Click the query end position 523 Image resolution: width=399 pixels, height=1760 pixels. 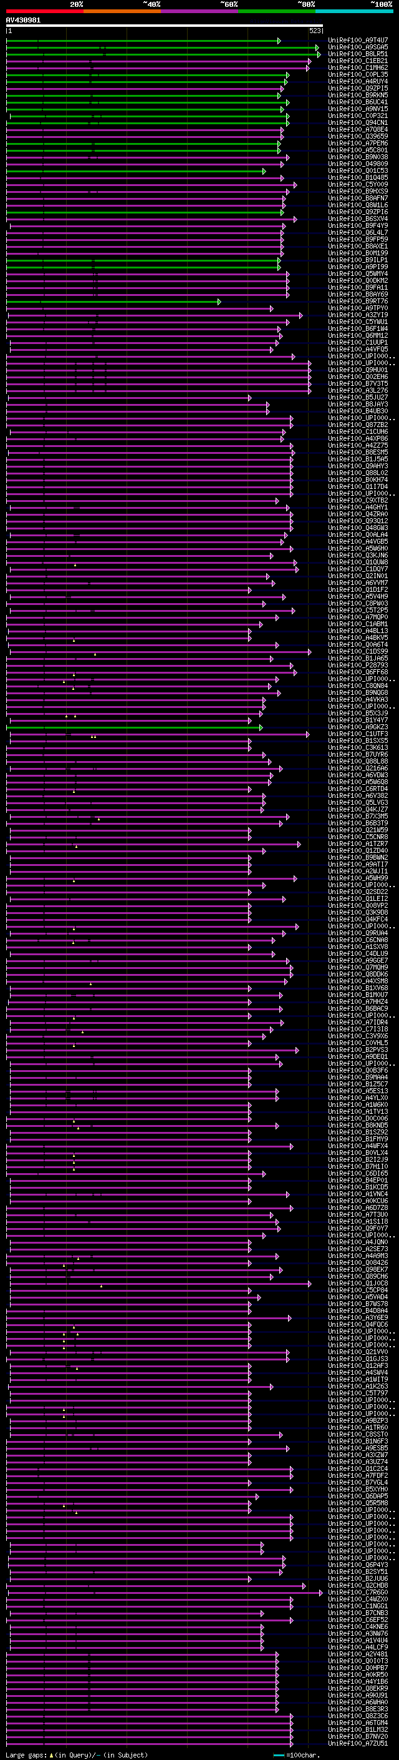tap(314, 31)
